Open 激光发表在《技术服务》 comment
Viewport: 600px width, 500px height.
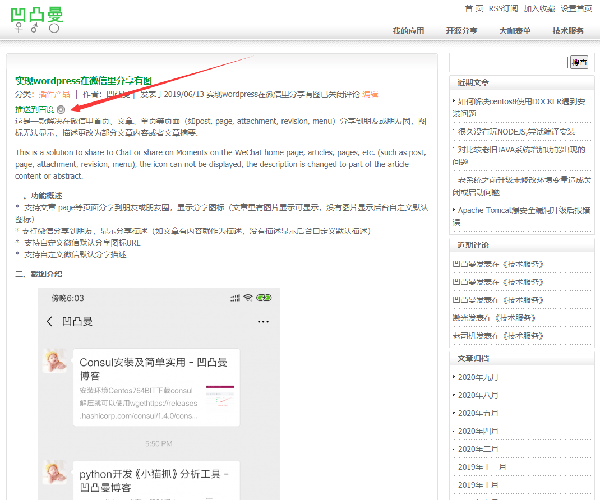(x=494, y=318)
